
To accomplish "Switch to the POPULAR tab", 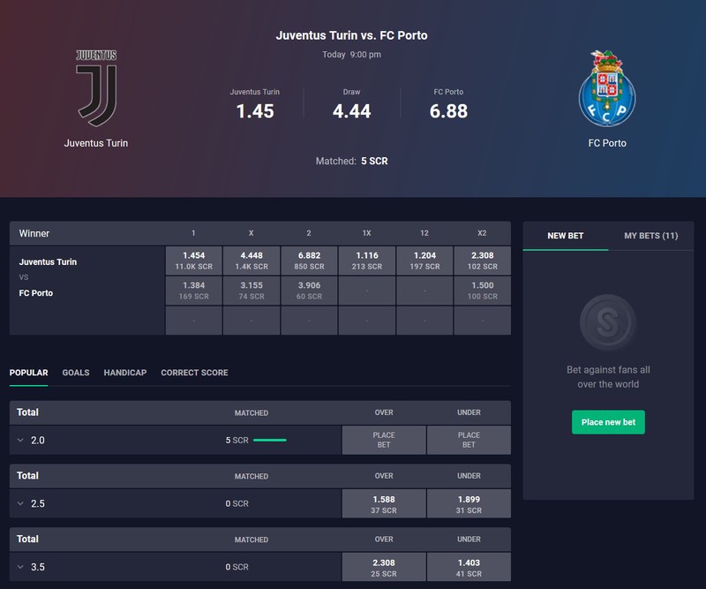I will coord(29,373).
